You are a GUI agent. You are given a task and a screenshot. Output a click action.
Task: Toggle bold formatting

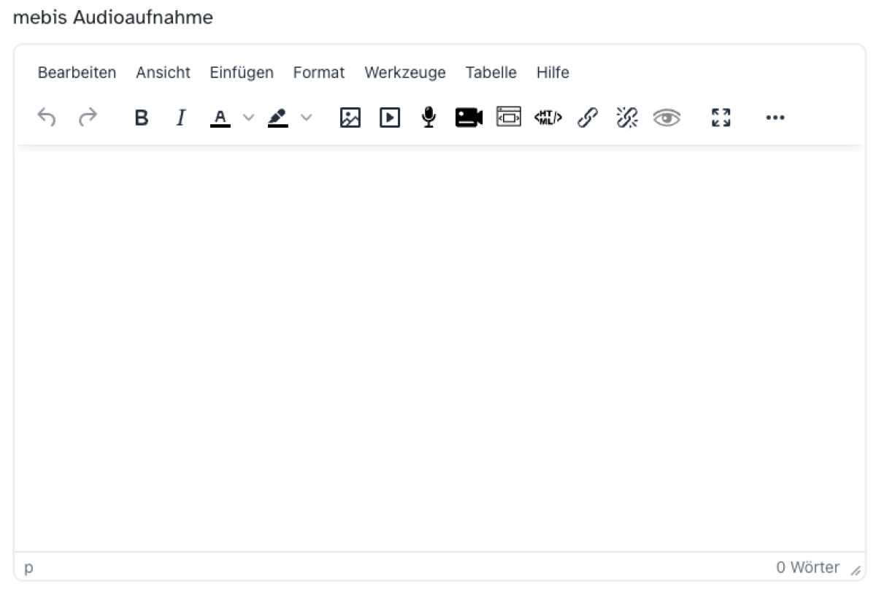[142, 118]
